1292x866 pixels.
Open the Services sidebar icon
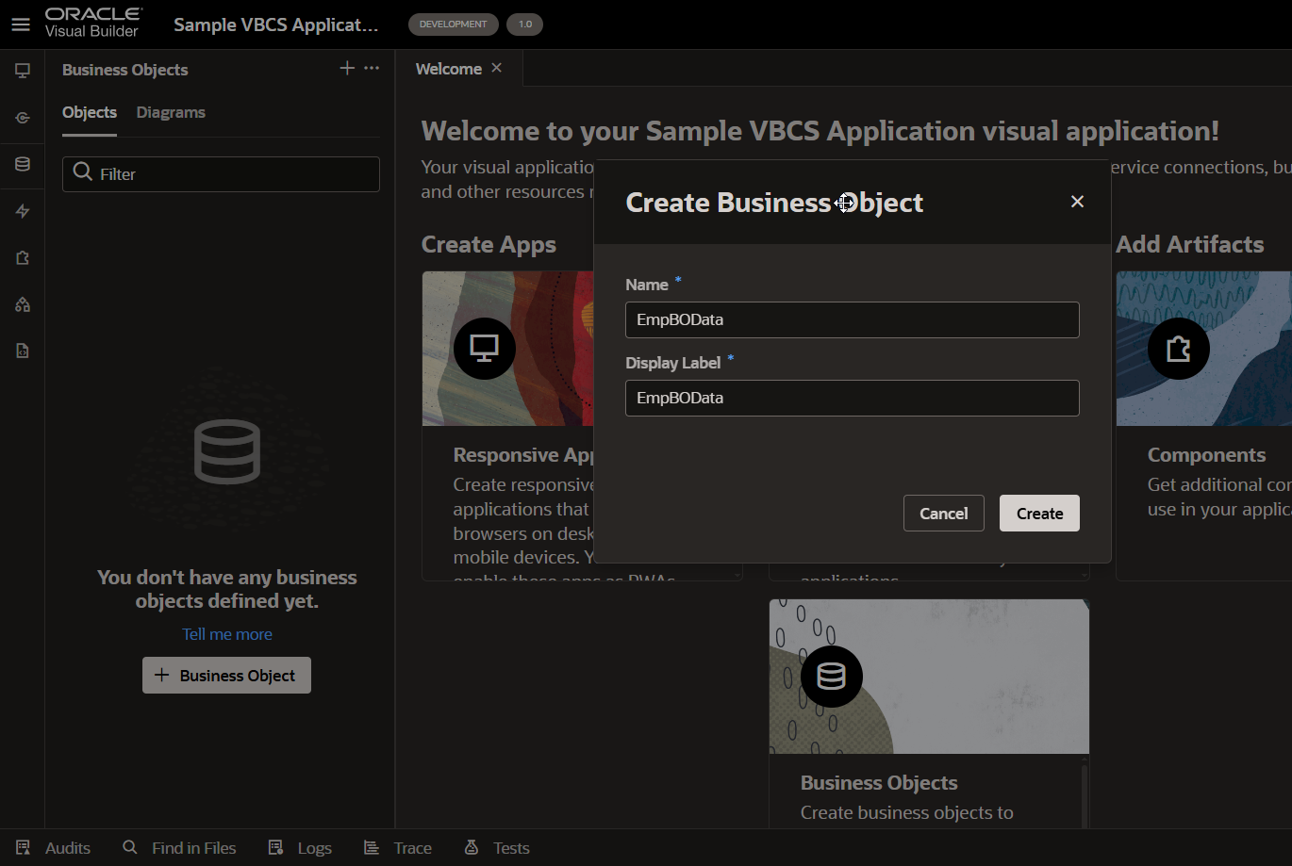[x=23, y=118]
